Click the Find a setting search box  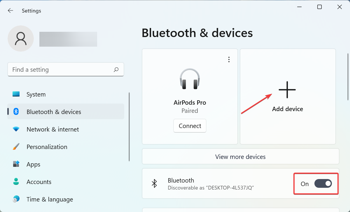pos(61,69)
